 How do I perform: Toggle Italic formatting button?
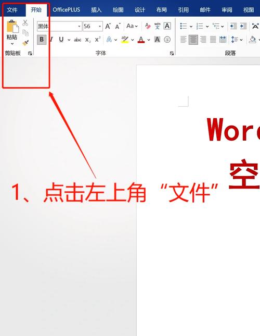click(x=51, y=40)
